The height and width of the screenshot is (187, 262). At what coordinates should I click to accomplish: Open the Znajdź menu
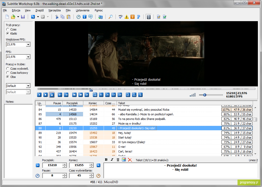40,10
